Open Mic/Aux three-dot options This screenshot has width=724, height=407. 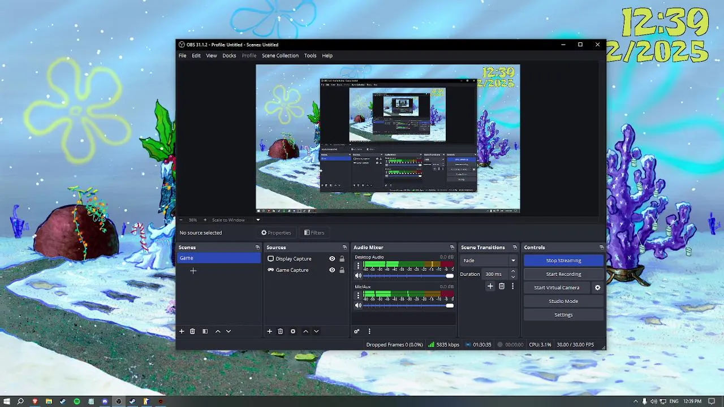point(358,295)
